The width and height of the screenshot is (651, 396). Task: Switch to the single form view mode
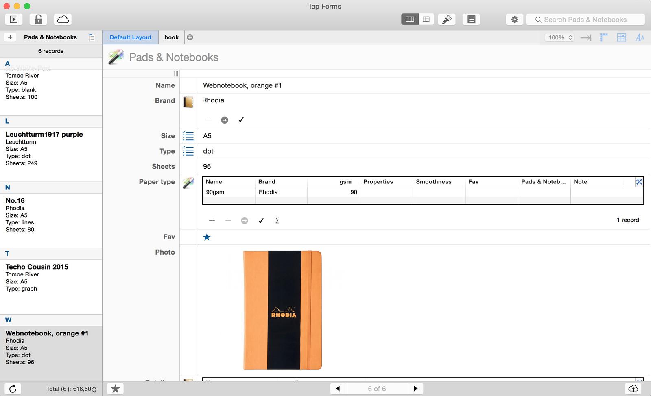pos(426,19)
